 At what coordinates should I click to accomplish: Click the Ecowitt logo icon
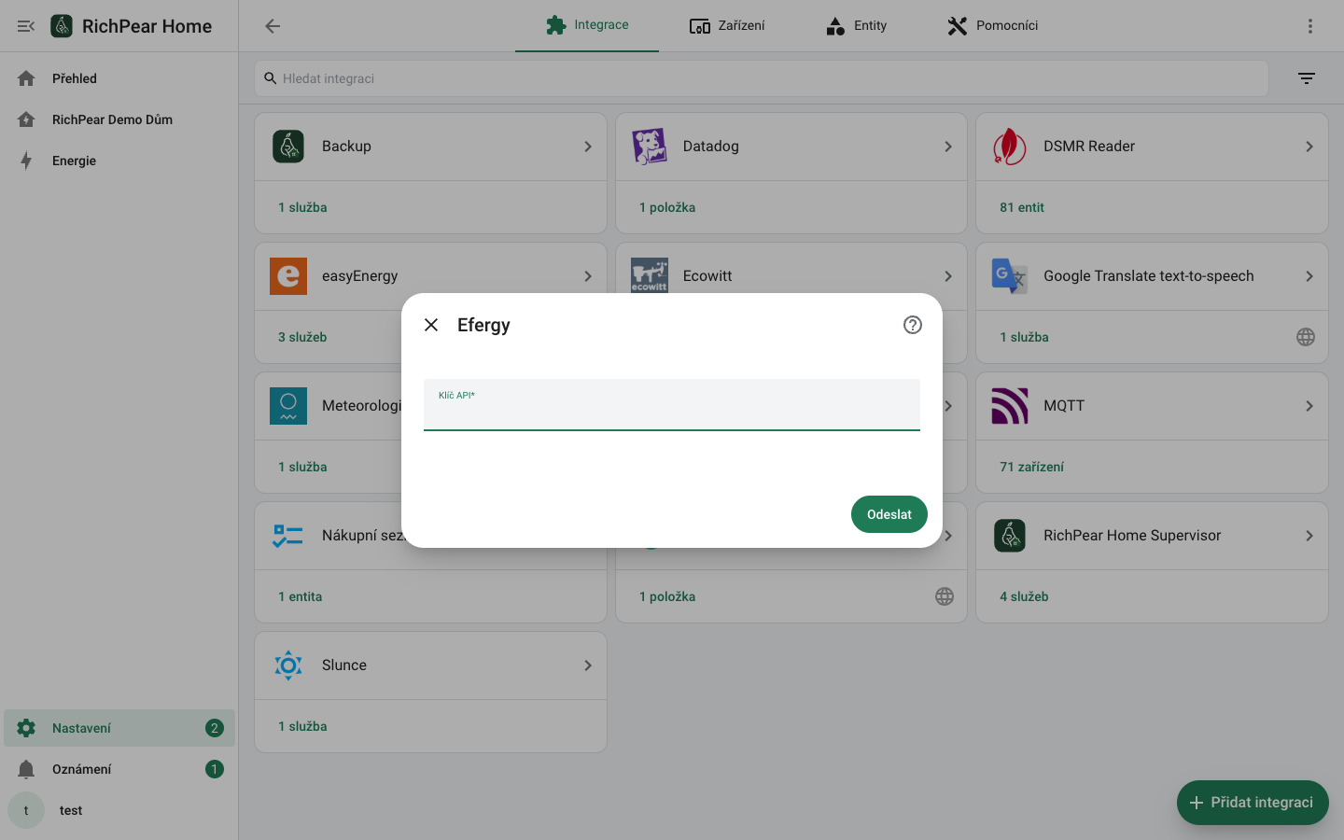[650, 275]
